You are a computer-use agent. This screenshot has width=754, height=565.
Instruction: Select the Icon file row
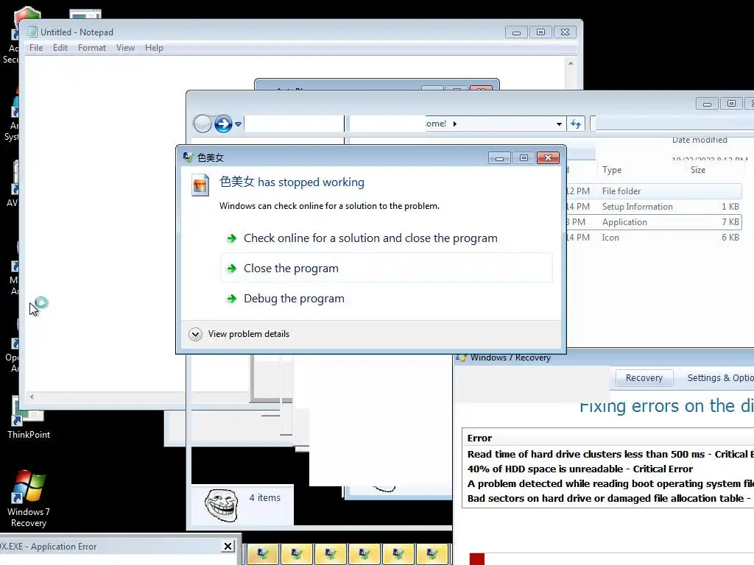pyautogui.click(x=654, y=238)
